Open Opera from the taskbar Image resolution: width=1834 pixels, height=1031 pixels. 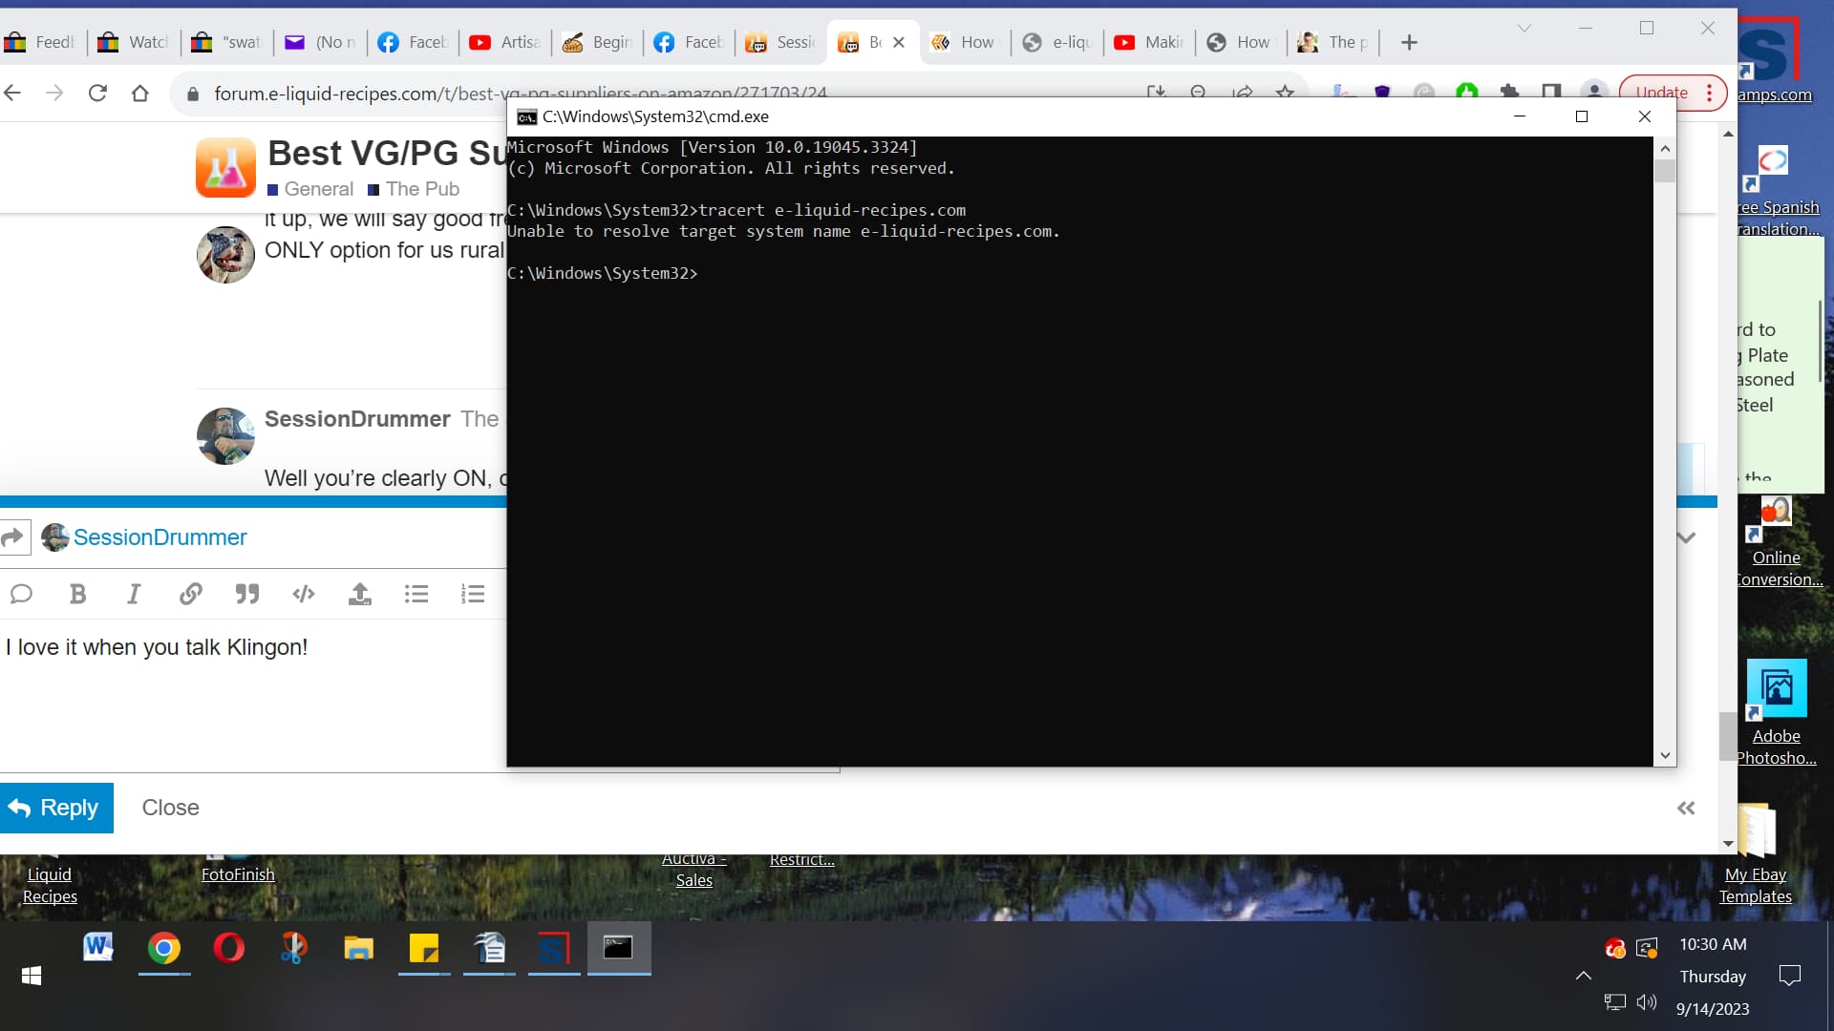[228, 948]
